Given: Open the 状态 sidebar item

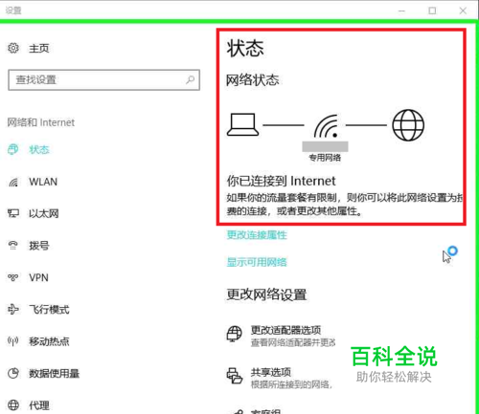Looking at the screenshot, I should pyautogui.click(x=39, y=149).
